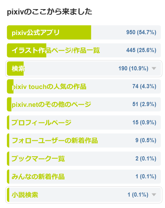
Task: Click the 950 (54.7%) count value
Action: click(141, 32)
